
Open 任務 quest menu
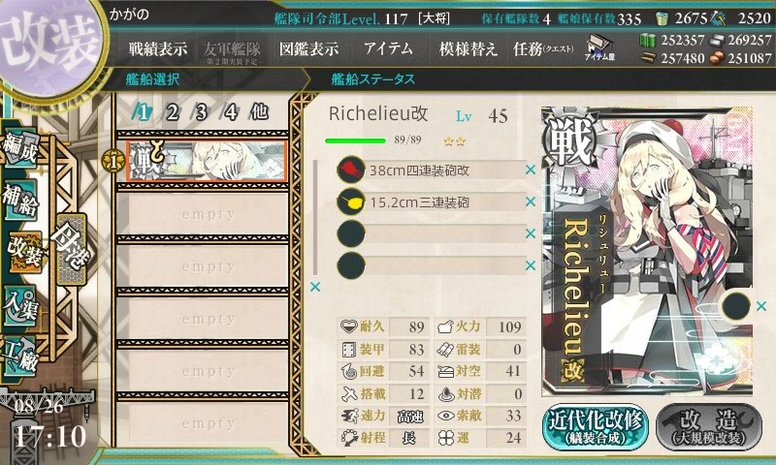(x=543, y=48)
